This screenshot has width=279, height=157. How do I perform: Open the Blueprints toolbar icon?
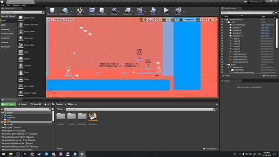(x=128, y=11)
